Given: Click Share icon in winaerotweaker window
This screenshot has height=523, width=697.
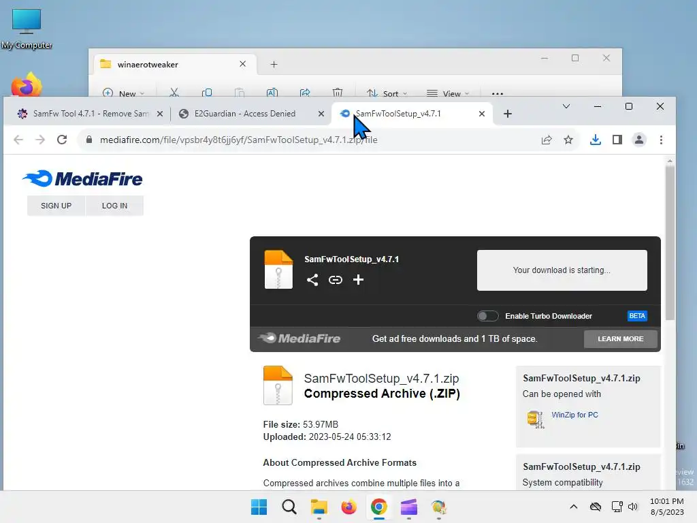Looking at the screenshot, I should [305, 93].
